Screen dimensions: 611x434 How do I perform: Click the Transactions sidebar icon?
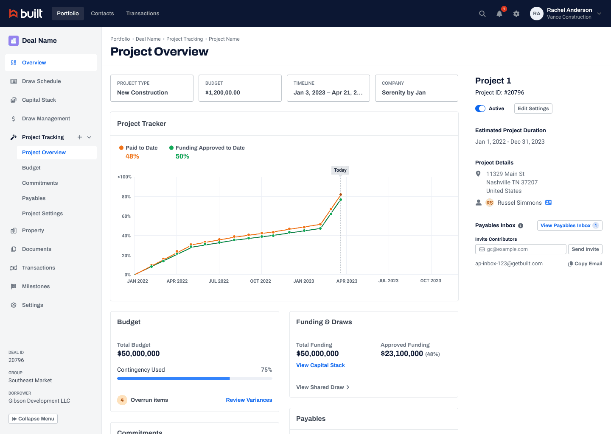[14, 268]
